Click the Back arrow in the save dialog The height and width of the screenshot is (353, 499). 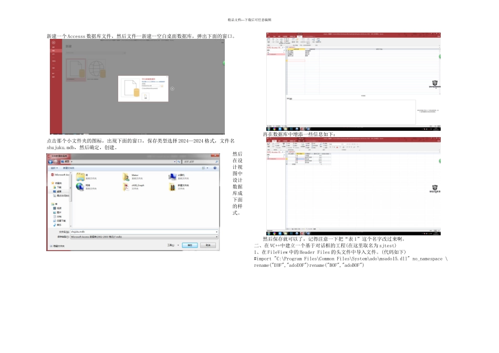click(50, 162)
